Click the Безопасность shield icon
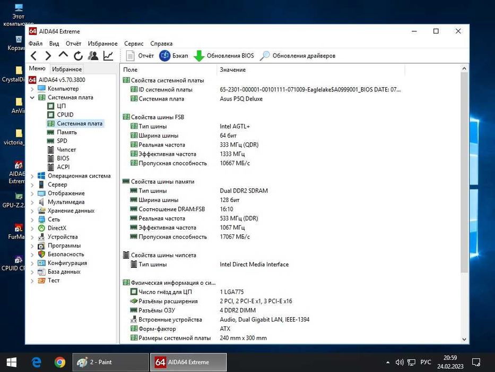495x372 pixels. (41, 255)
